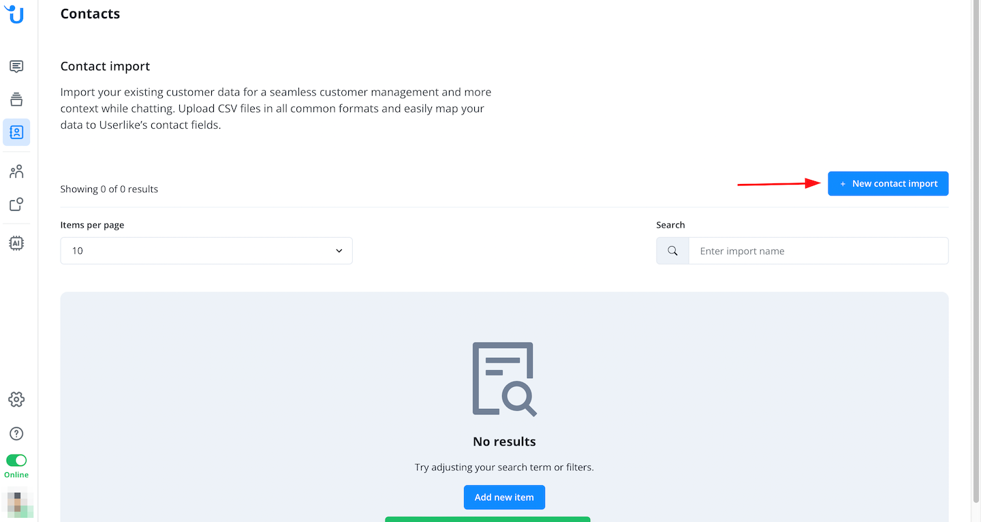Open the chat messages sidebar icon
981x522 pixels.
[x=16, y=66]
